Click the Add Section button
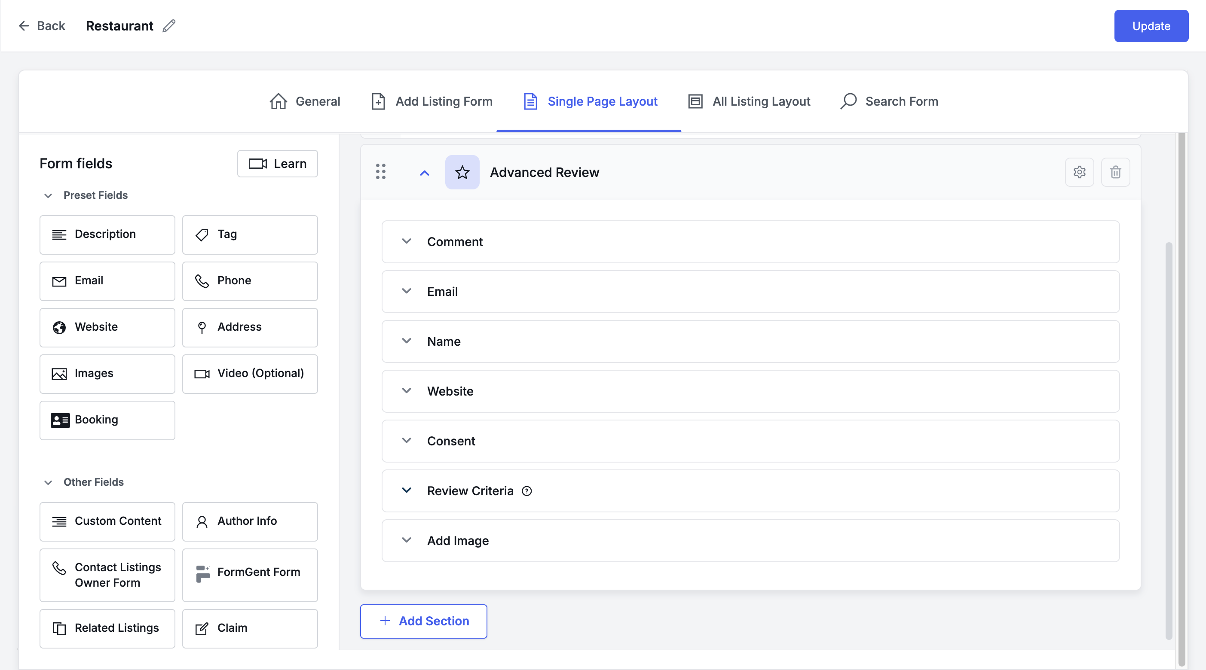Screen dimensions: 1206x670 coord(423,621)
